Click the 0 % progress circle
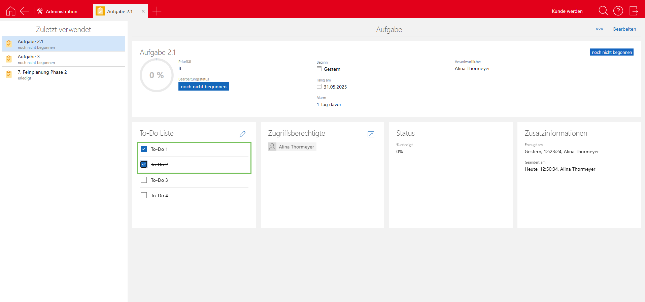The width and height of the screenshot is (645, 302). tap(157, 75)
